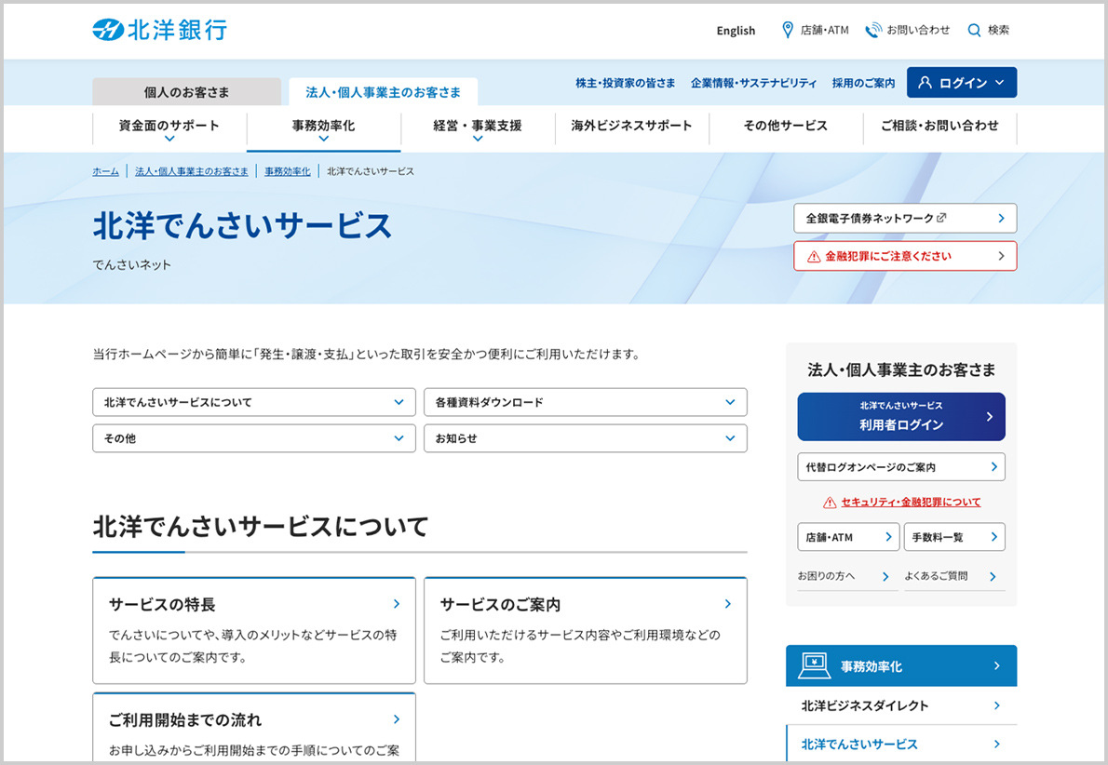This screenshot has width=1108, height=765.
Task: Click arrow on 全銀電子債券ネットワーク button
Action: click(x=1001, y=219)
